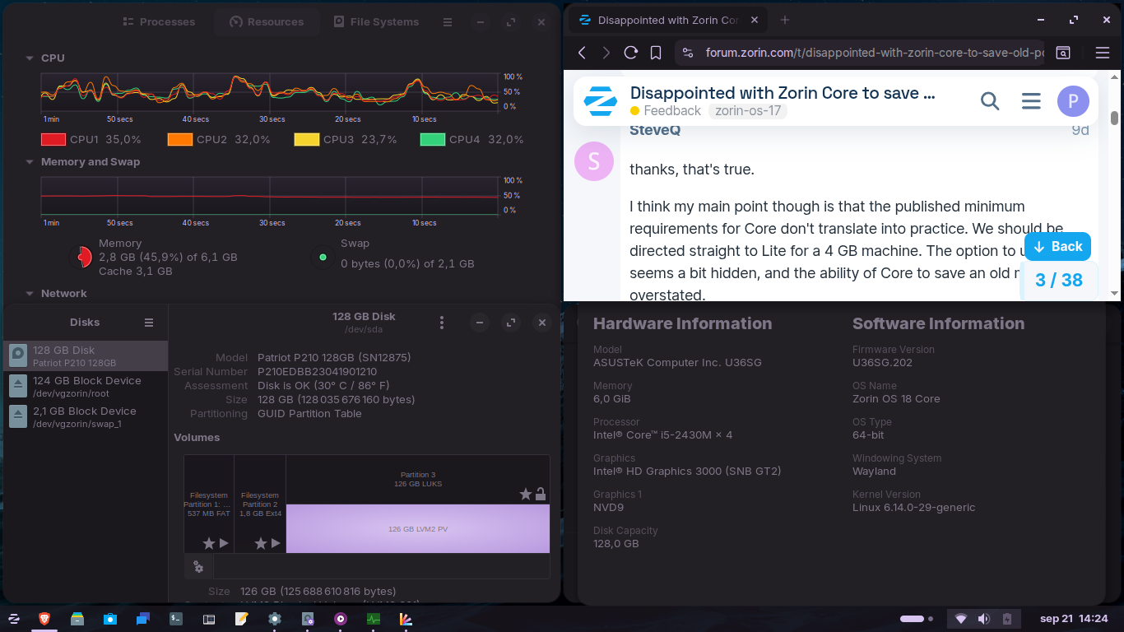Screen dimensions: 1124x632
Task: Reload the forum page in the browser
Action: click(x=631, y=53)
